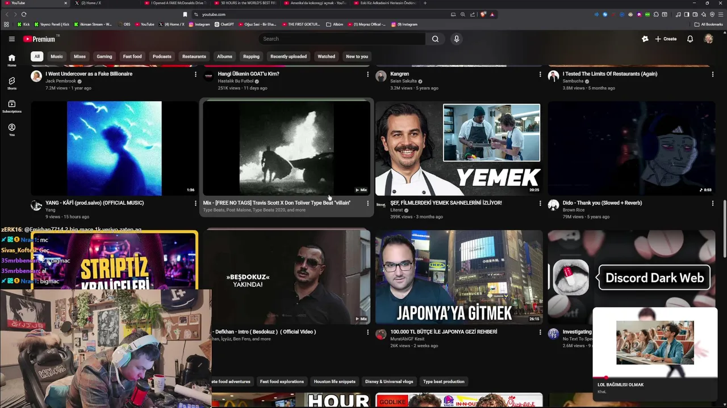Screen dimensions: 727x408
Task: Open options for '100.000 TL BÜTÇE' video
Action: point(540,332)
